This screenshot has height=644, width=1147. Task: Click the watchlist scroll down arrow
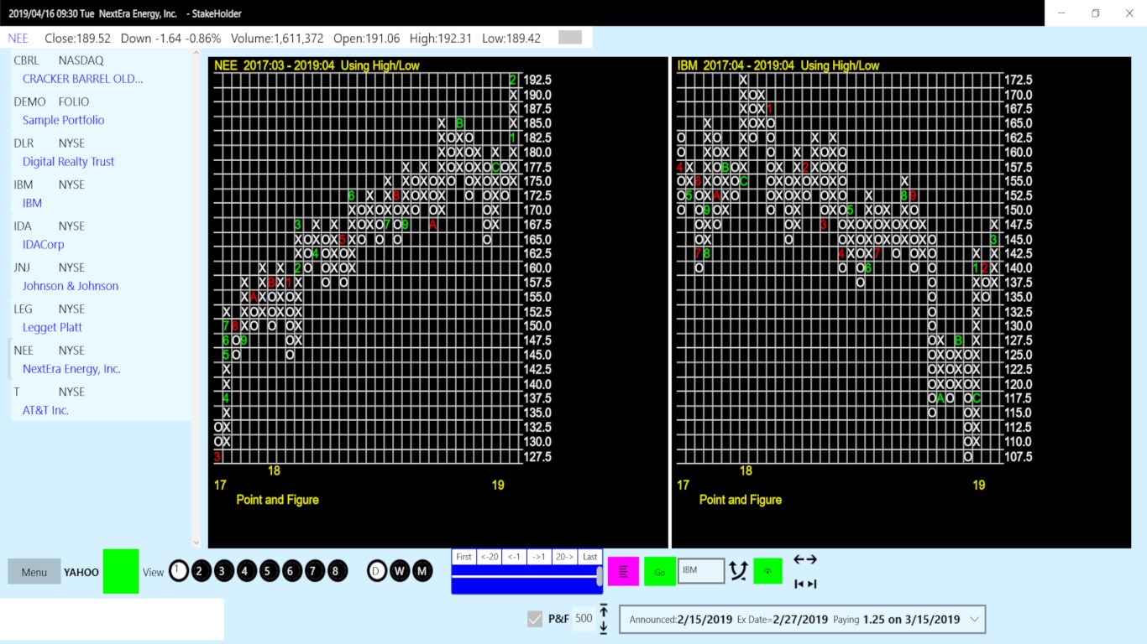coord(197,543)
